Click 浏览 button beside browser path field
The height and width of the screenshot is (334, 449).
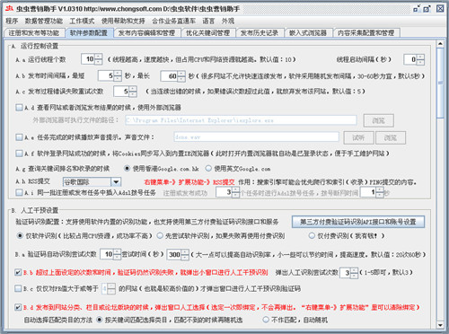(x=379, y=120)
